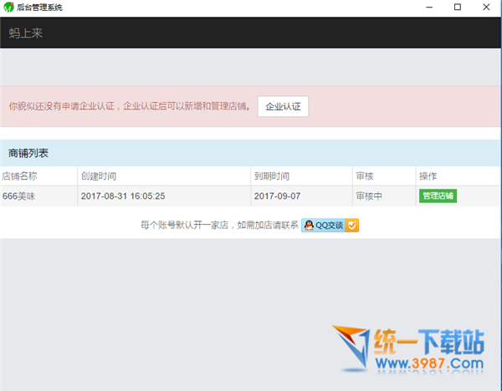Image resolution: width=502 pixels, height=391 pixels.
Task: Select the 店铺名称 column header
Action: pos(19,176)
